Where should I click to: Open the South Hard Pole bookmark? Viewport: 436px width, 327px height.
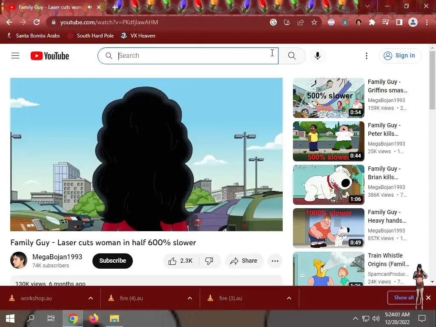point(91,36)
